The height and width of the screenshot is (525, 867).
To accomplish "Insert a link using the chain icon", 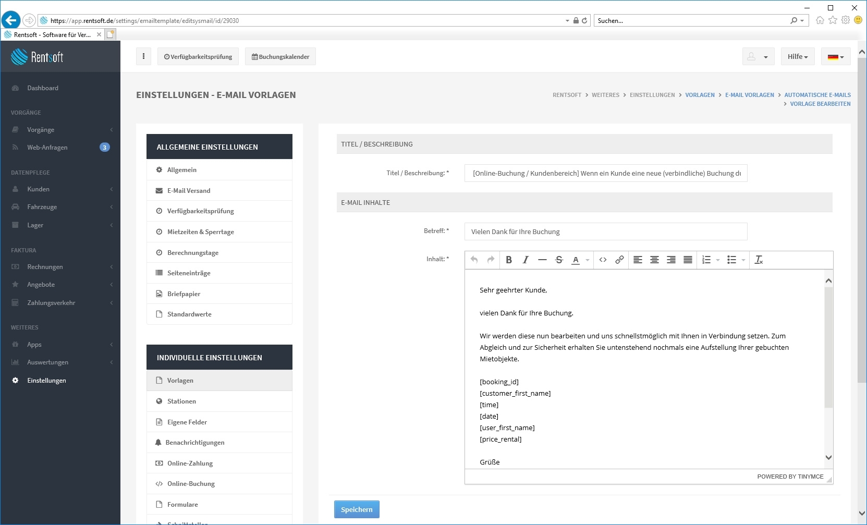I will click(619, 260).
